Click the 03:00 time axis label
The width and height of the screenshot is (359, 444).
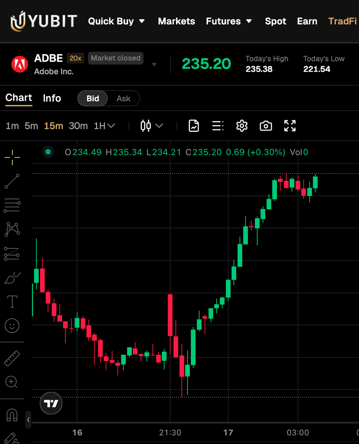point(298,433)
